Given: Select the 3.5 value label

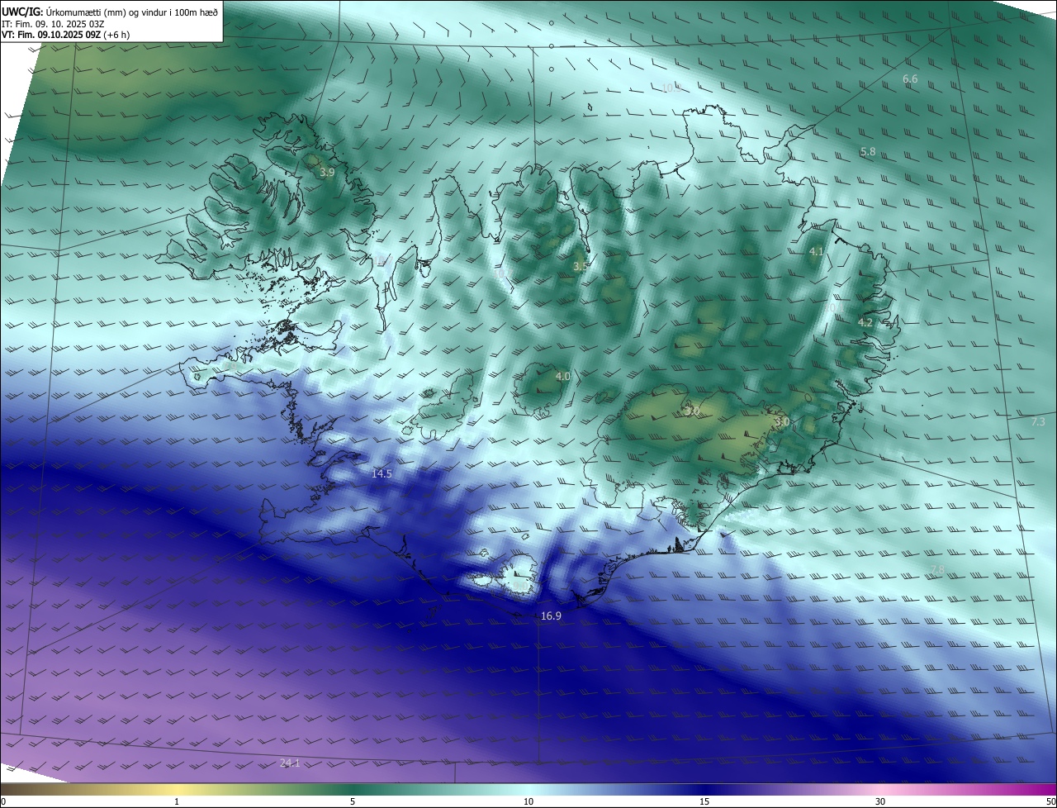Looking at the screenshot, I should pos(581,267).
